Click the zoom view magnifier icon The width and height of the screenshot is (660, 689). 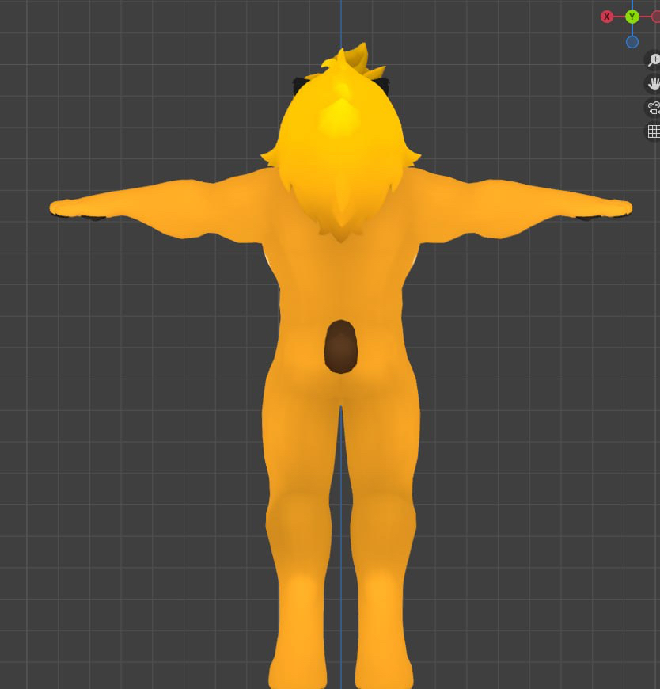coord(654,60)
